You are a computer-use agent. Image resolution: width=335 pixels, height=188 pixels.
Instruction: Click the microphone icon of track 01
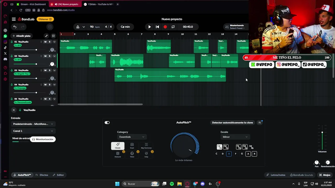12,42
